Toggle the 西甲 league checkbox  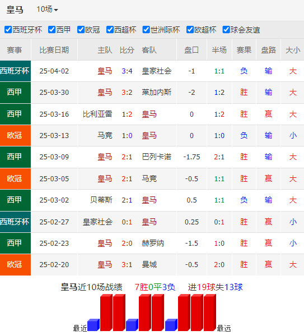[x=52, y=30]
